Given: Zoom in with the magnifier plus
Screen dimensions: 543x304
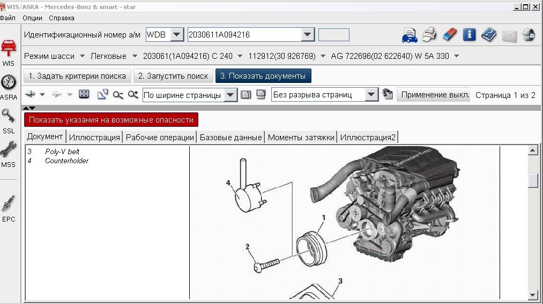Looking at the screenshot, I should coord(133,94).
